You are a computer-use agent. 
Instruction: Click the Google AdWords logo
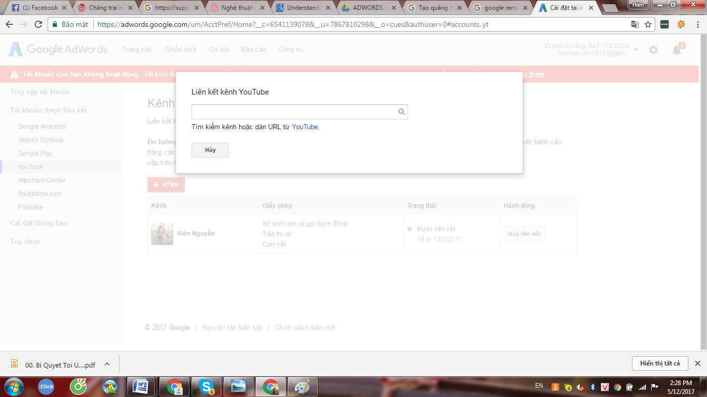pyautogui.click(x=58, y=49)
